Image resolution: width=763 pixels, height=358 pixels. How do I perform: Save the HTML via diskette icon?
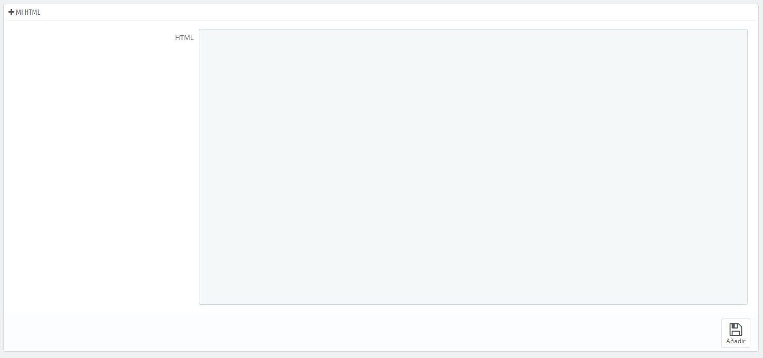[x=736, y=330]
